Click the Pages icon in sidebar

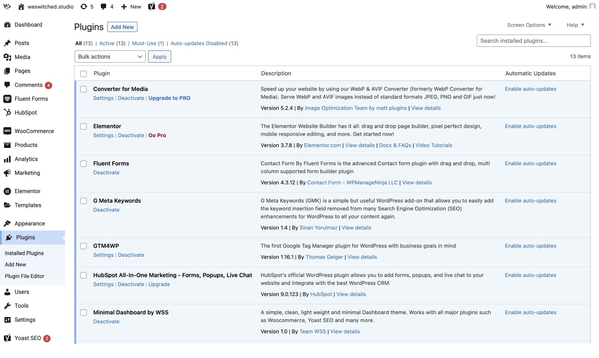tap(7, 71)
